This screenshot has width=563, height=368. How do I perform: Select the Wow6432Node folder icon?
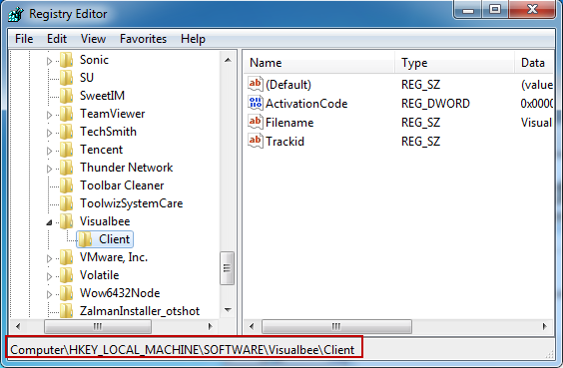point(67,293)
